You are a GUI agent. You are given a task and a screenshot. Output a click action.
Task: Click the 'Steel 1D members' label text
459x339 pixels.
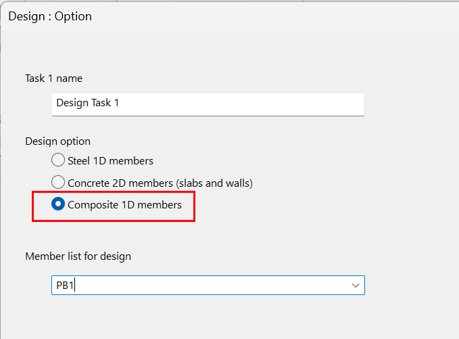coord(110,161)
